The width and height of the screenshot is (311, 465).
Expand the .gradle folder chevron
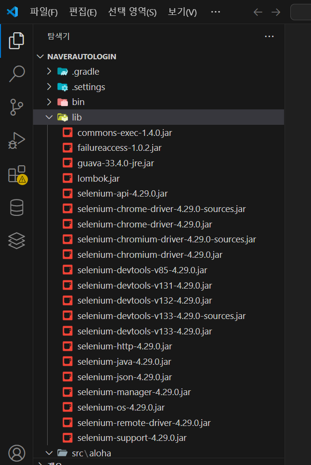coord(49,71)
